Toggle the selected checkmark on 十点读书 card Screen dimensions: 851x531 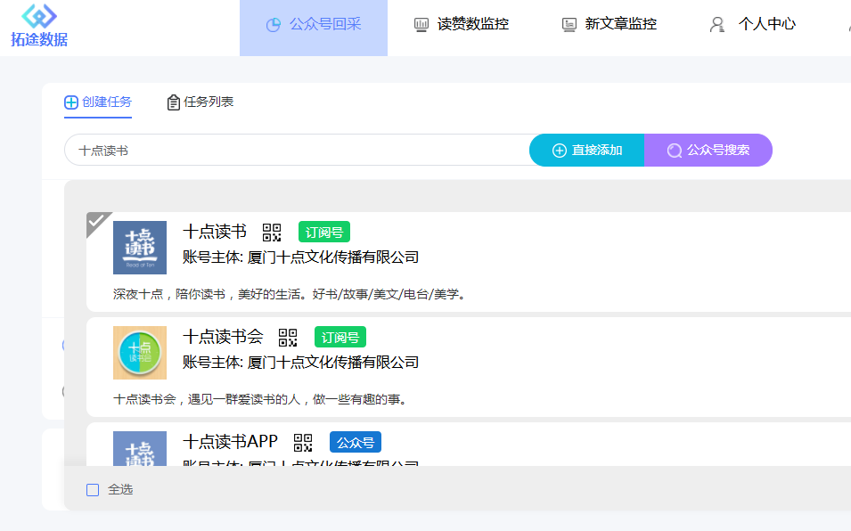(x=96, y=221)
